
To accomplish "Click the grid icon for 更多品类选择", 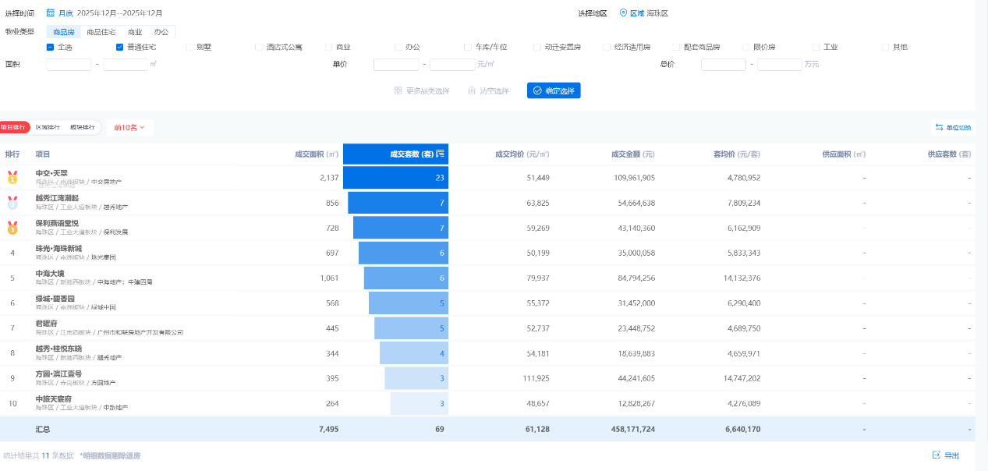I will click(x=398, y=91).
